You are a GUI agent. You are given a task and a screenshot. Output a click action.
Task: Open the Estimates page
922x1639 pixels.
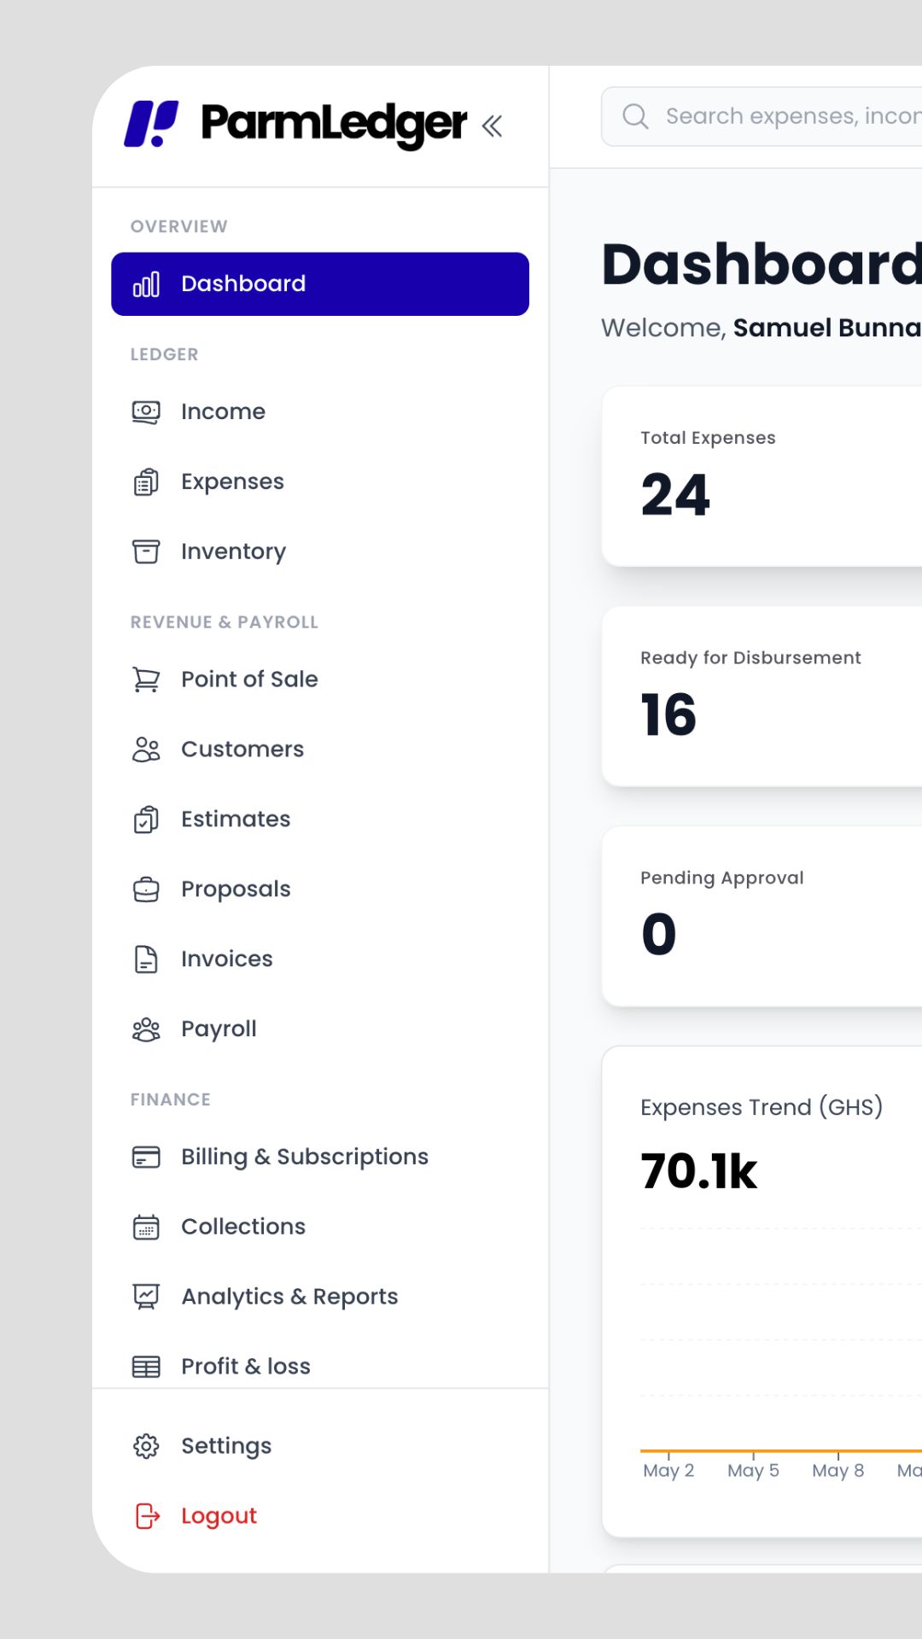pos(320,819)
